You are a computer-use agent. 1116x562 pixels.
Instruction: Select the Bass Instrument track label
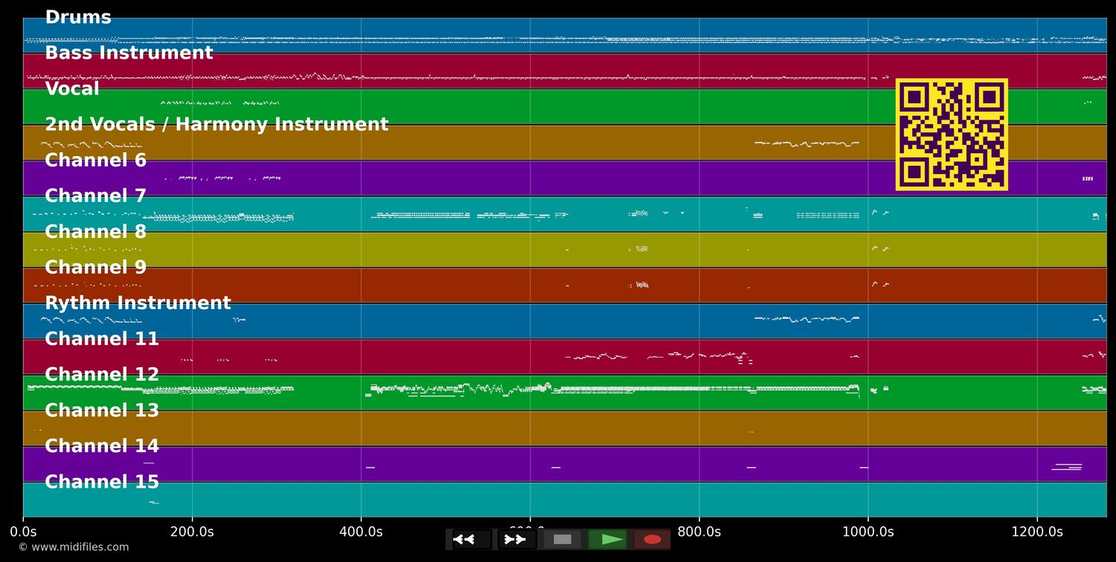tap(129, 54)
